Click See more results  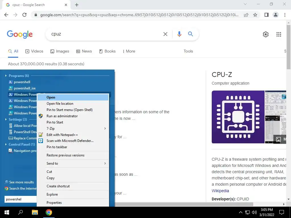pyautogui.click(x=20, y=182)
